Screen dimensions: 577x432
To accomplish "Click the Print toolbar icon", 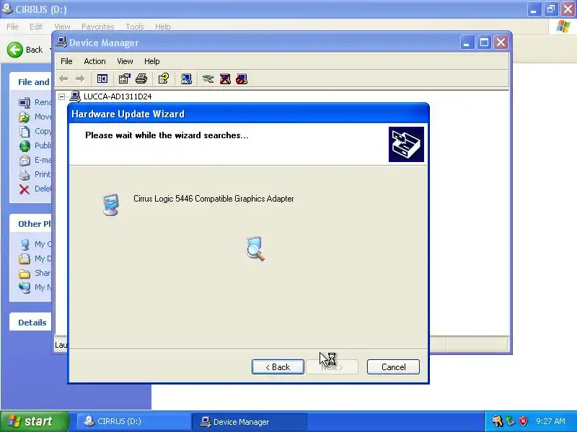I will (141, 78).
